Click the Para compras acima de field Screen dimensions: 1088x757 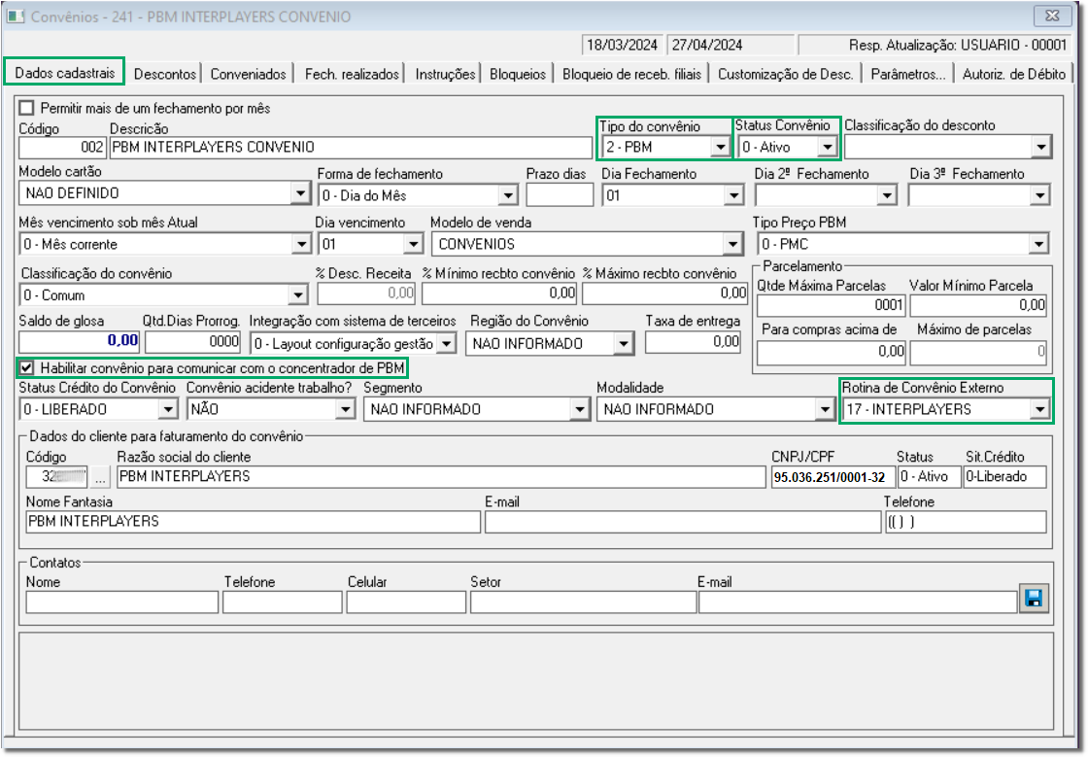(x=831, y=352)
